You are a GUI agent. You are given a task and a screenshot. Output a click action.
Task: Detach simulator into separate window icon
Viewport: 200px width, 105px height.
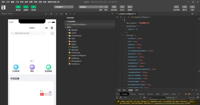tap(61, 14)
